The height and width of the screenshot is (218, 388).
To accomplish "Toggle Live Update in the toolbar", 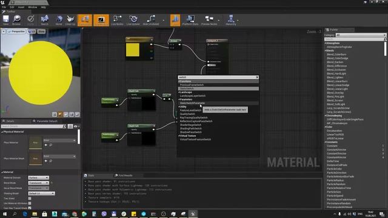I will tap(133, 20).
